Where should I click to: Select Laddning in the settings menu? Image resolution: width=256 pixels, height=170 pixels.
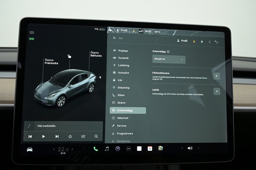pyautogui.click(x=123, y=65)
